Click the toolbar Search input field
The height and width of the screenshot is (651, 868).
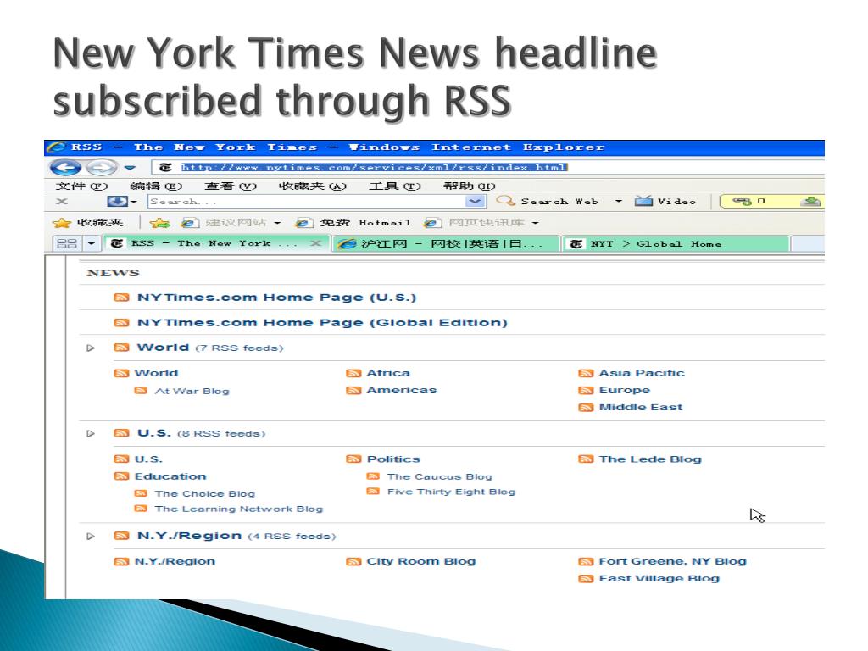click(x=306, y=202)
